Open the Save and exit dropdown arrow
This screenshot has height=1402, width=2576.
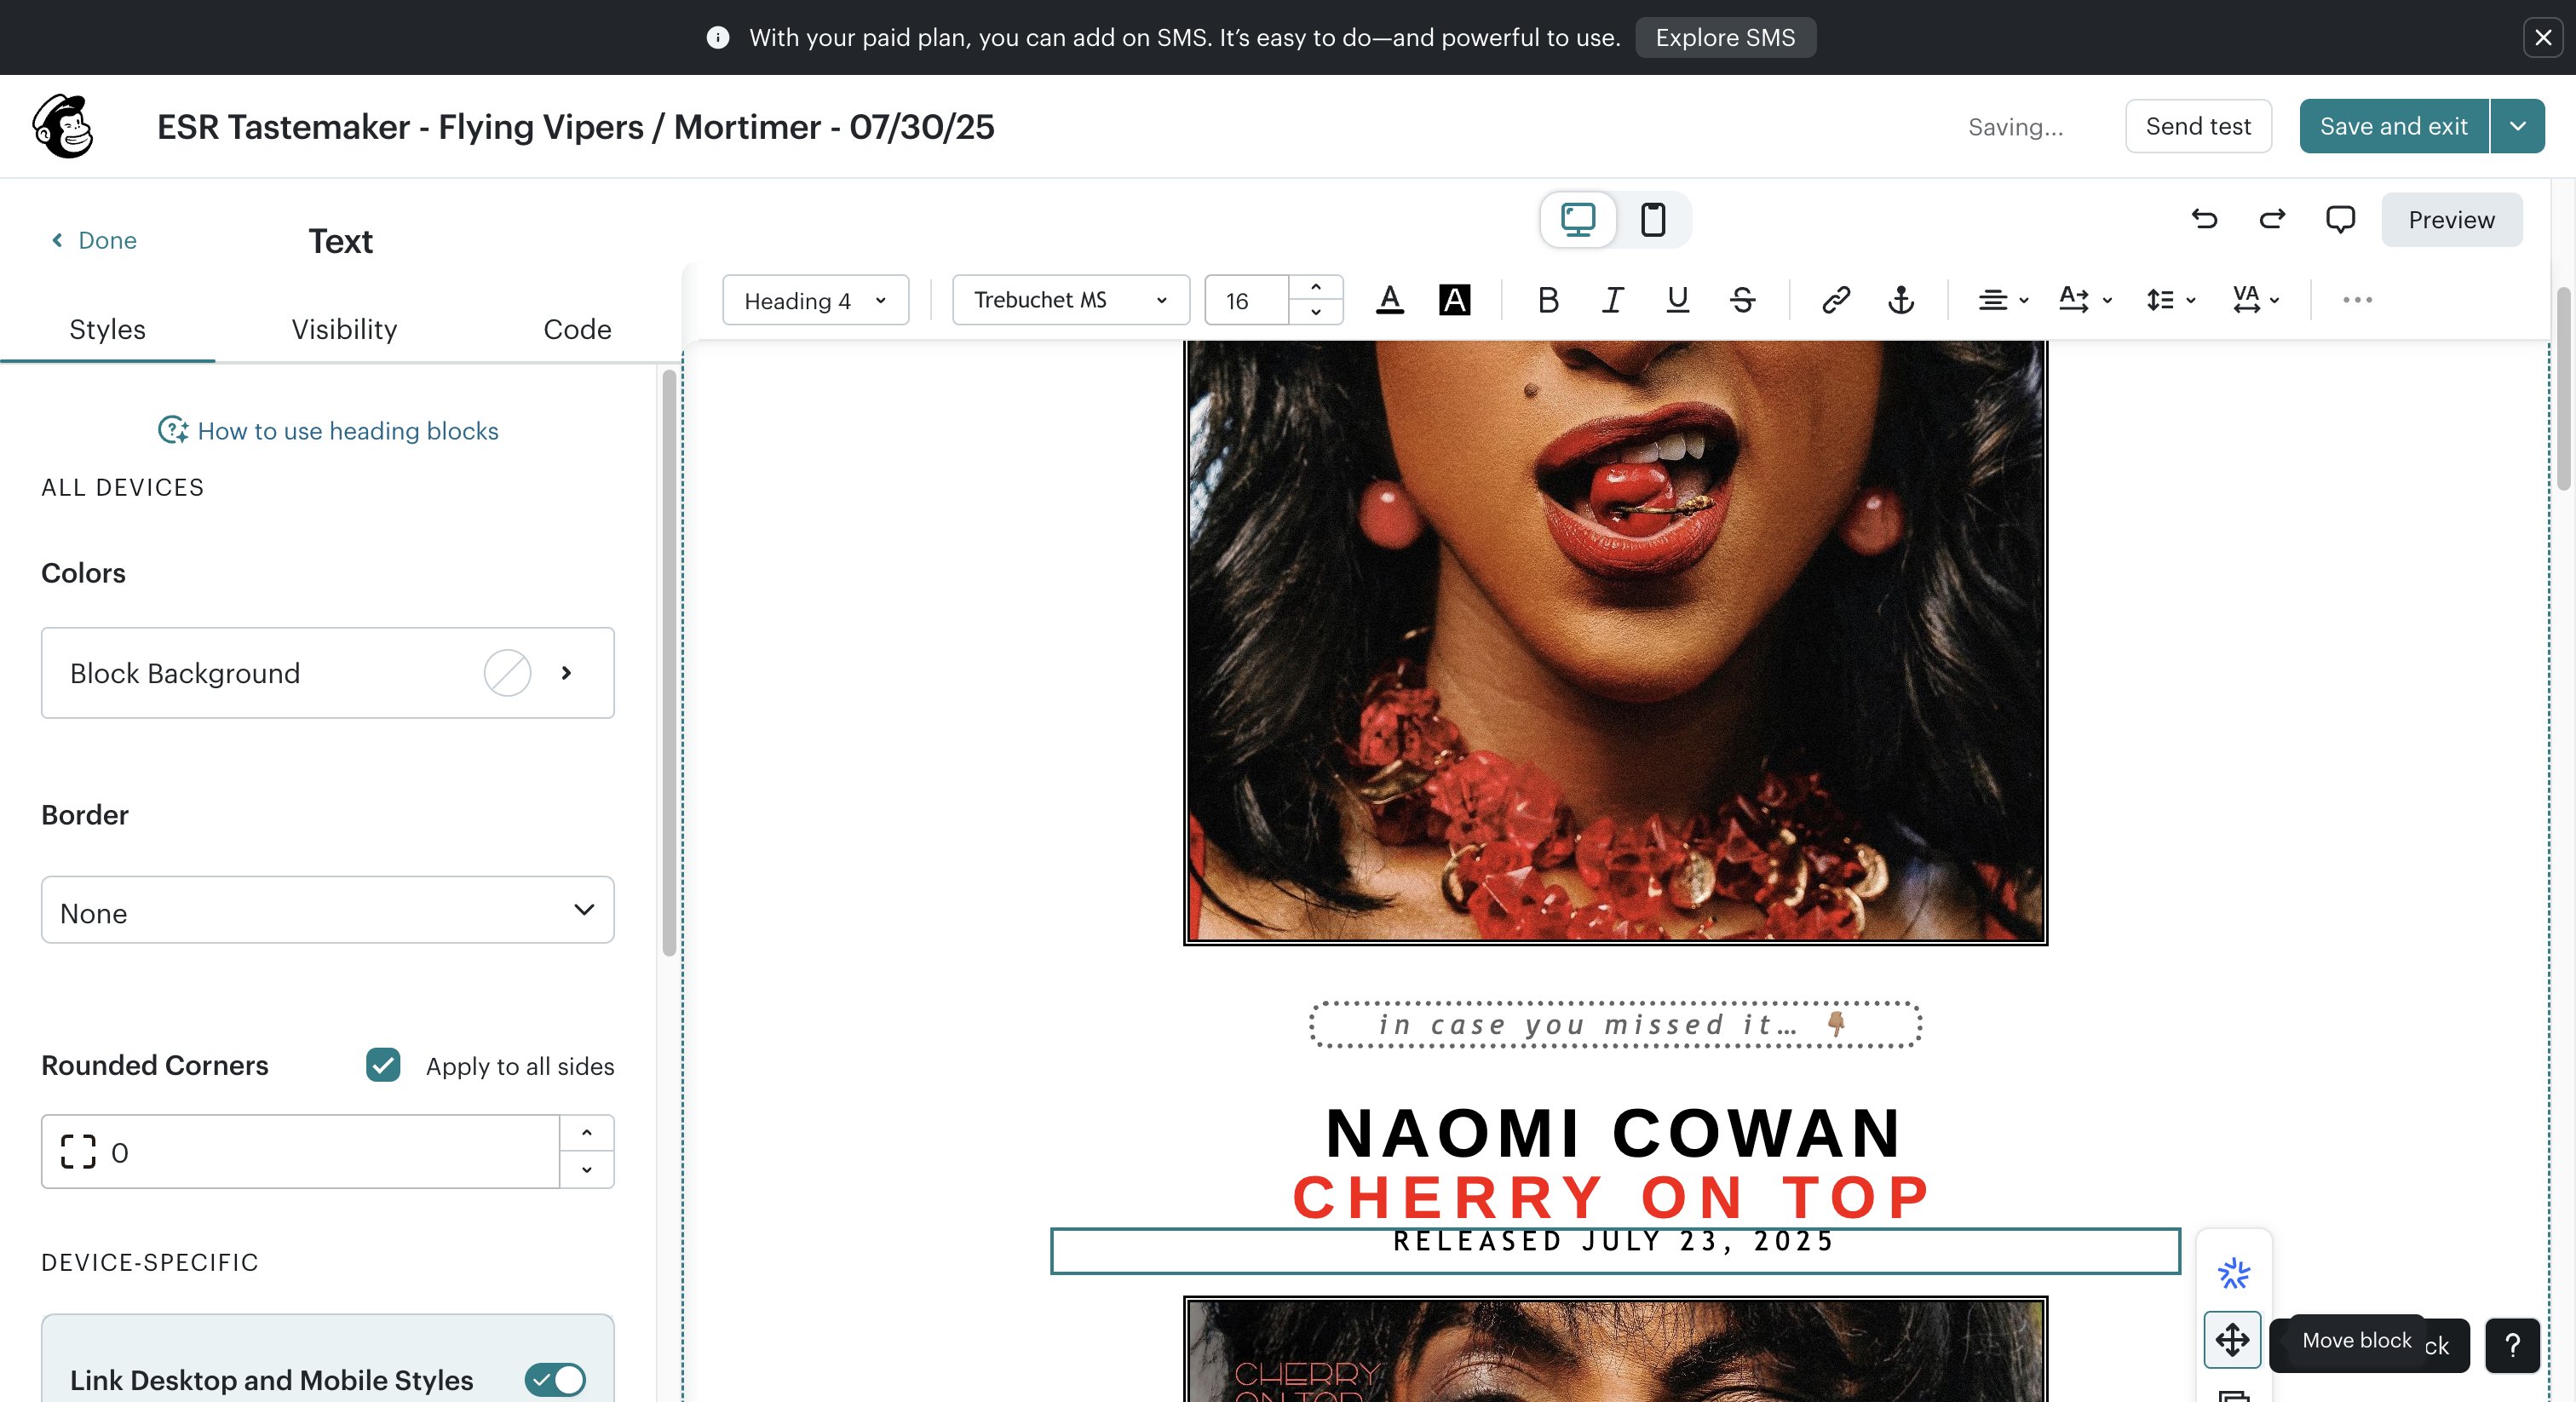[2518, 126]
